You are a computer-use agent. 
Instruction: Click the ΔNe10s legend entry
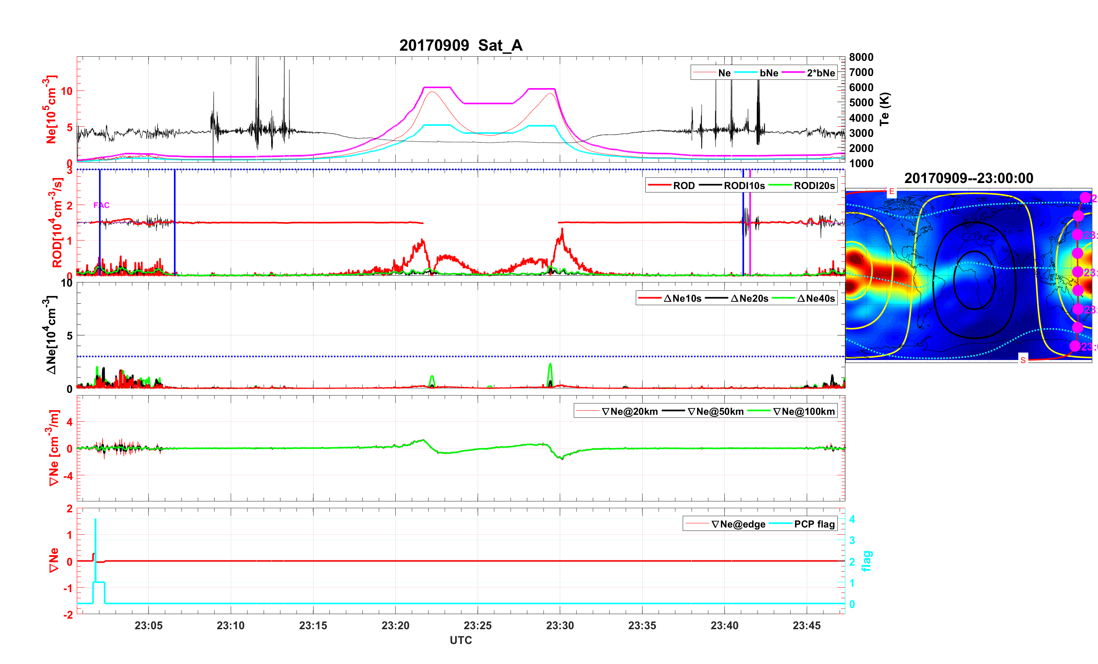[682, 298]
